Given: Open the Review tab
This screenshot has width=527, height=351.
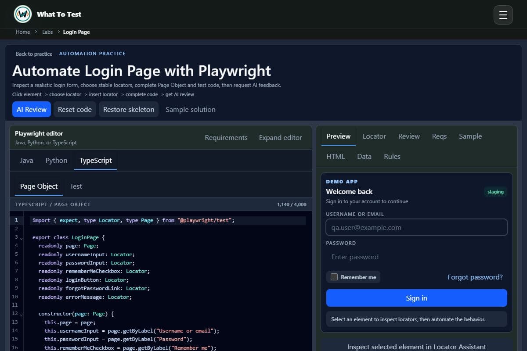Looking at the screenshot, I should [409, 136].
